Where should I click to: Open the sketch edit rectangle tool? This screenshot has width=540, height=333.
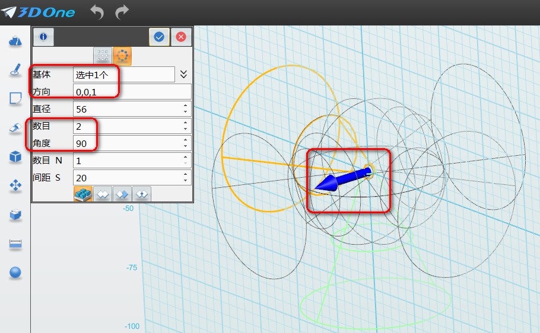pyautogui.click(x=15, y=98)
